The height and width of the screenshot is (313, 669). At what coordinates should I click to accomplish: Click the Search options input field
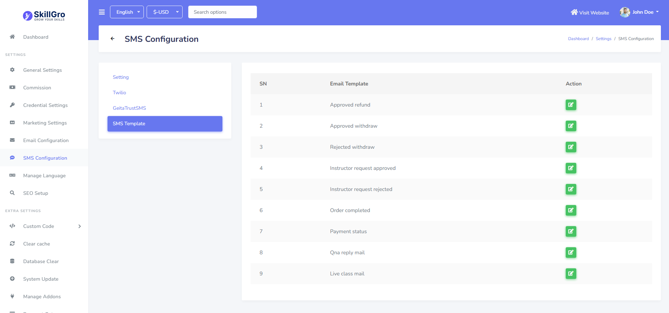tap(222, 12)
